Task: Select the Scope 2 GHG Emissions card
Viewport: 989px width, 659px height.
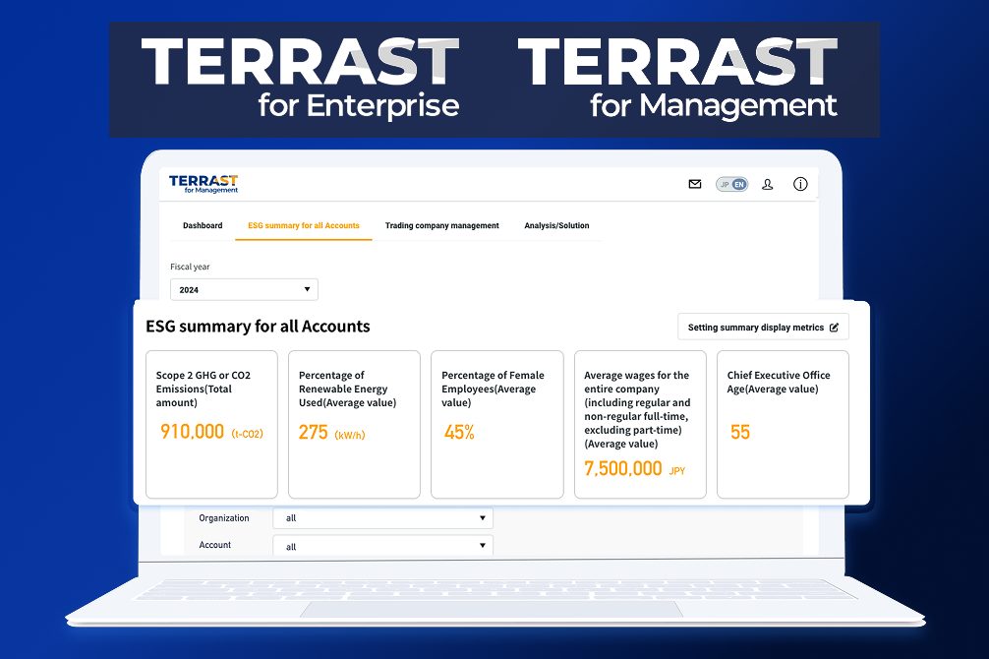Action: click(x=210, y=423)
